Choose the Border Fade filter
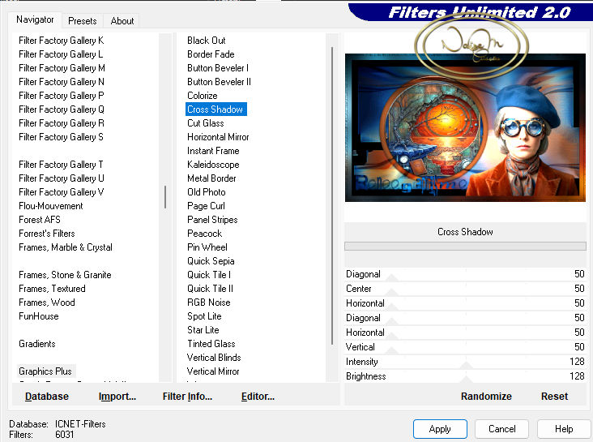 coord(211,54)
